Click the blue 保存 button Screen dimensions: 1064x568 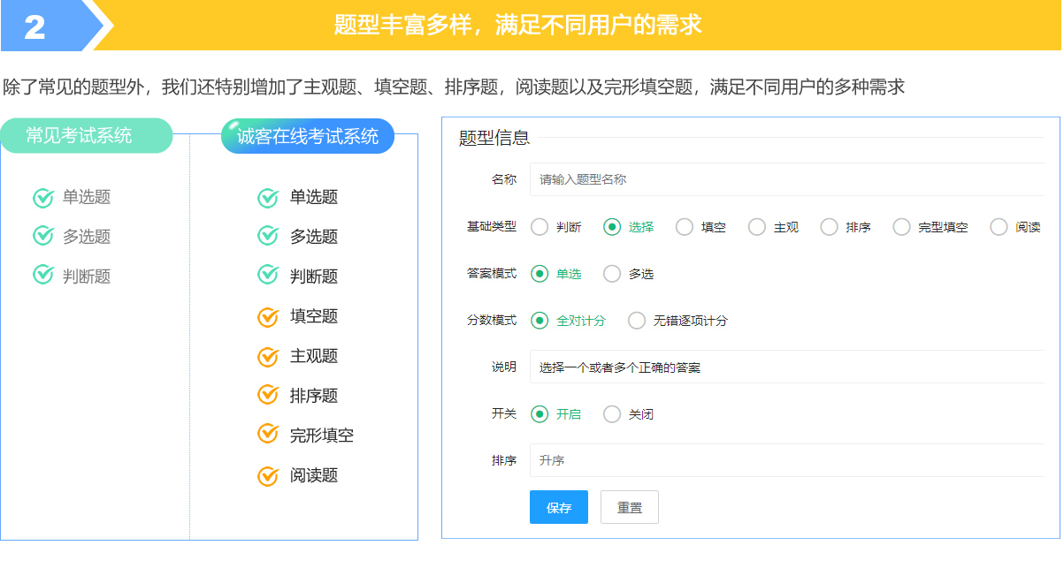click(559, 507)
